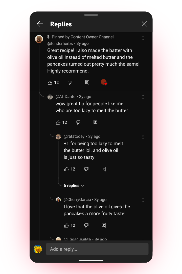Open three-dot menu for @CherryGarcia reply
The height and width of the screenshot is (274, 182).
click(143, 200)
